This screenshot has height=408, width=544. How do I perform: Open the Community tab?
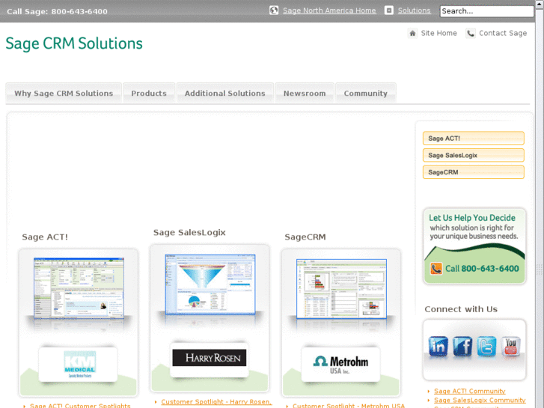click(x=366, y=93)
